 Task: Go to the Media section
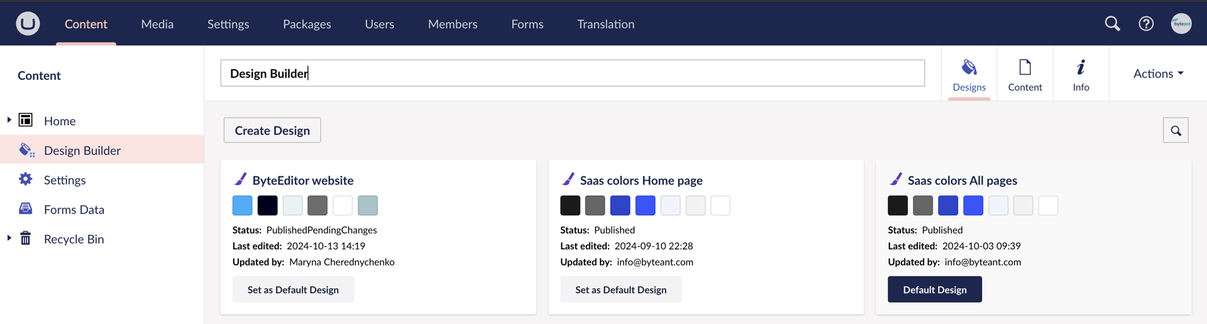157,24
